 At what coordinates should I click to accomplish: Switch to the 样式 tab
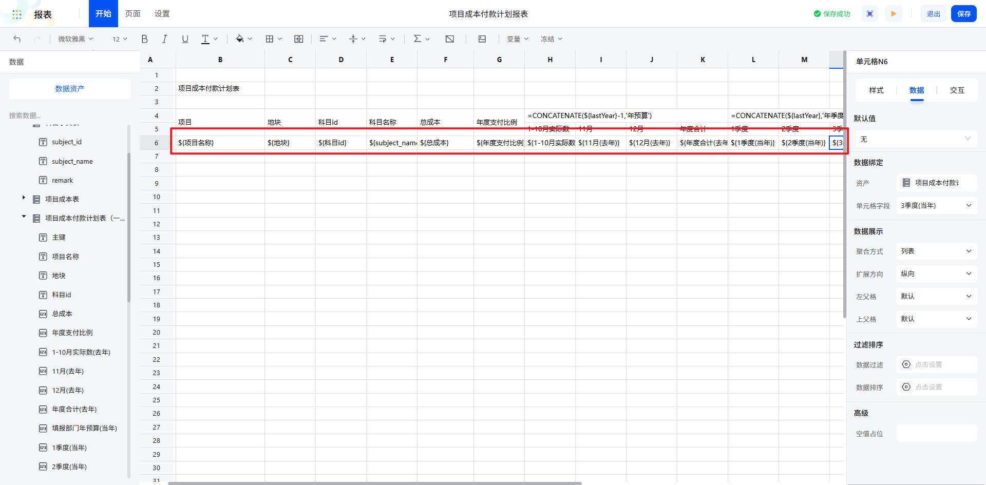click(x=876, y=90)
